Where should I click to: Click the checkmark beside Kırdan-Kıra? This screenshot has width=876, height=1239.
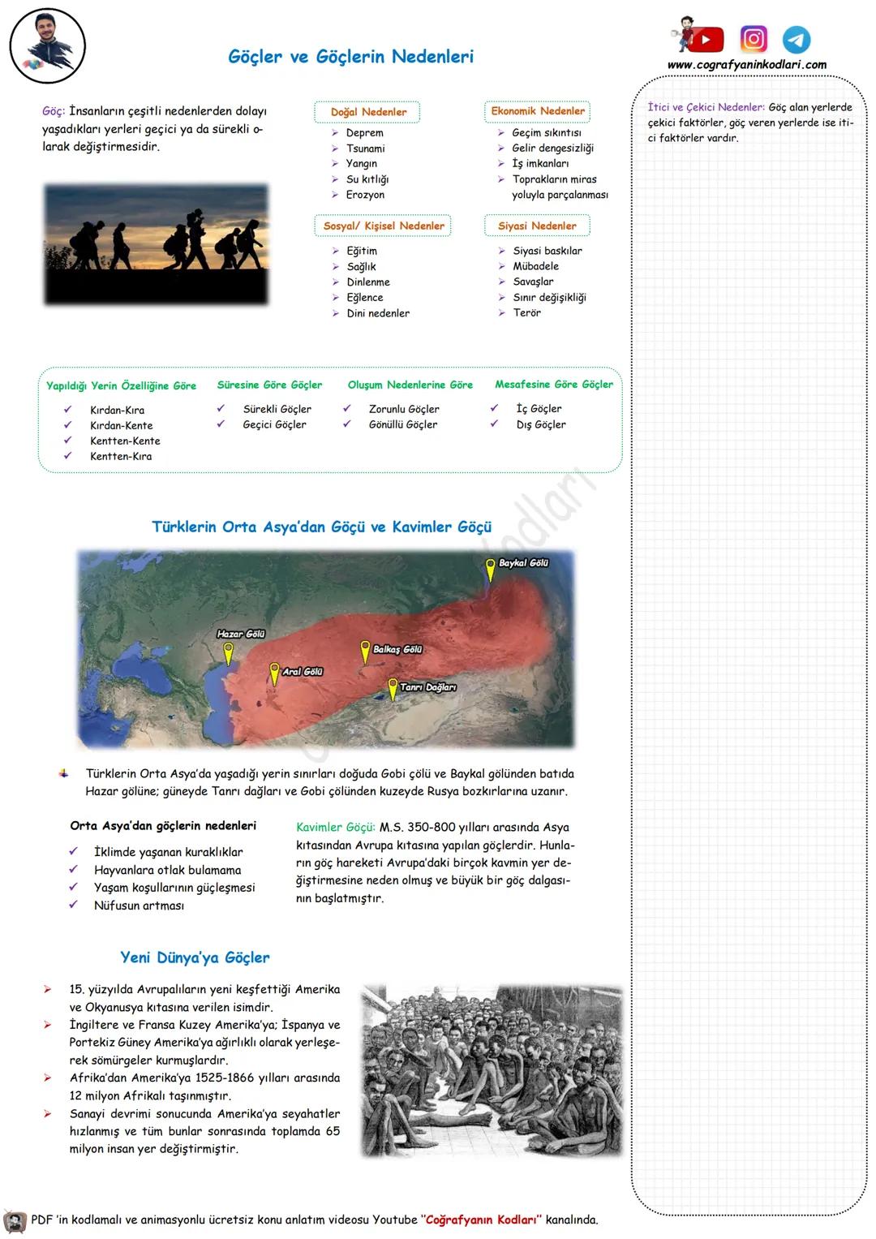(x=68, y=410)
